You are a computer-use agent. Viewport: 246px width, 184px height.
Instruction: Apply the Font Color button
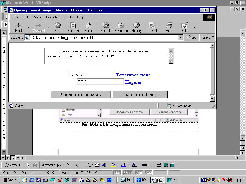coord(134,165)
